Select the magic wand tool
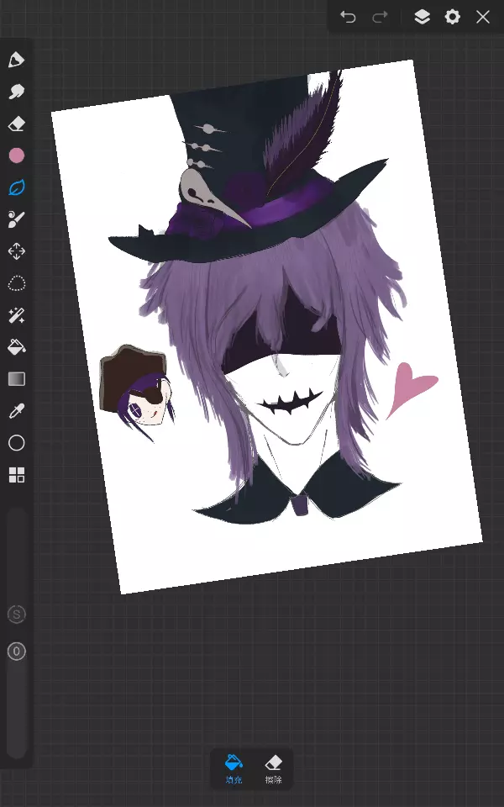The image size is (504, 807). pyautogui.click(x=17, y=315)
